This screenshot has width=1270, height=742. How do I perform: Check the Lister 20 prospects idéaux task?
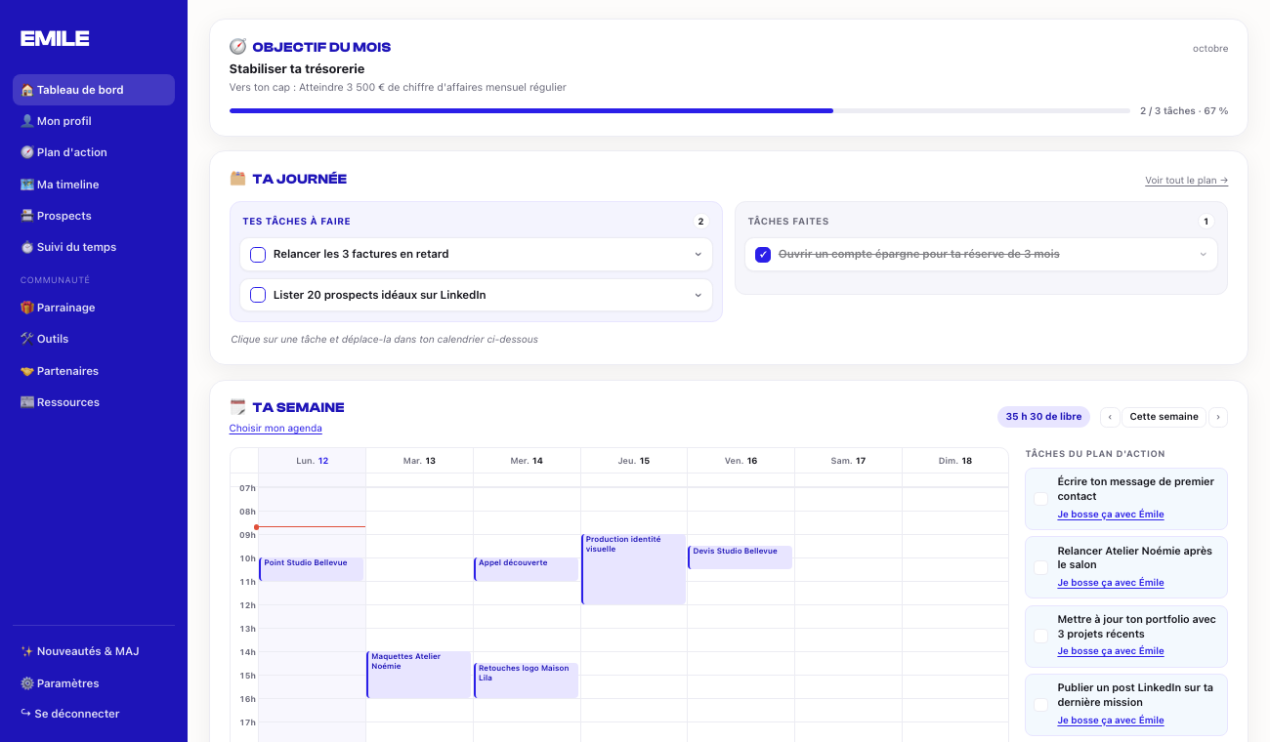258,295
